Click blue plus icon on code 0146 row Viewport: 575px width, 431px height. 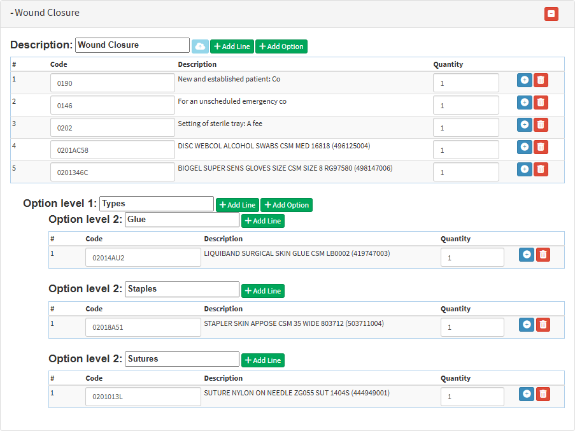[x=524, y=102]
